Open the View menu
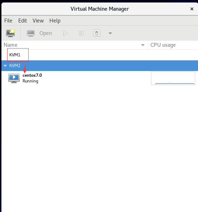This screenshot has width=198, height=212. (38, 21)
